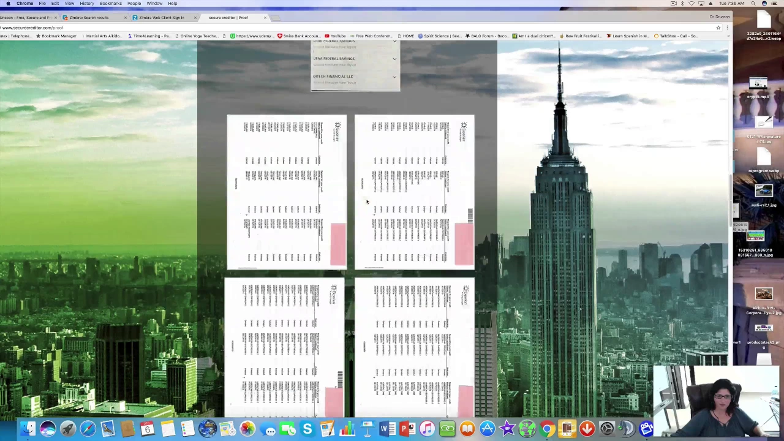Open the File menu
Image resolution: width=784 pixels, height=441 pixels.
click(x=42, y=3)
